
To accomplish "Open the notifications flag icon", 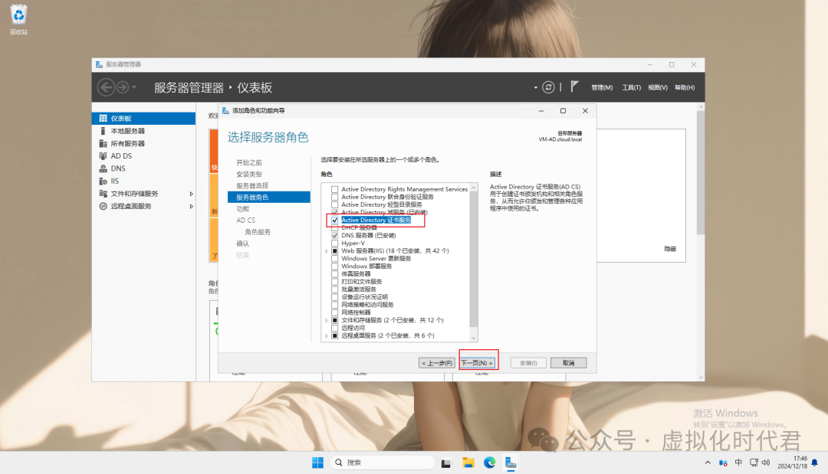I will click(574, 87).
